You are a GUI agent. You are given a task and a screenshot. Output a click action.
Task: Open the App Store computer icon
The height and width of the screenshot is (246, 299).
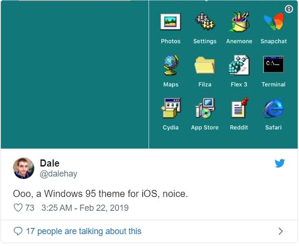click(205, 108)
